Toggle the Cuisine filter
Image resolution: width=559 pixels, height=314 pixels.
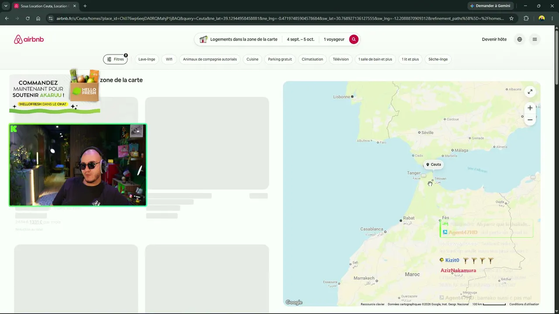(252, 59)
